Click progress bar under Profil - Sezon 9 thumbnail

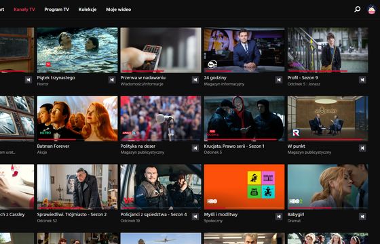pos(328,71)
